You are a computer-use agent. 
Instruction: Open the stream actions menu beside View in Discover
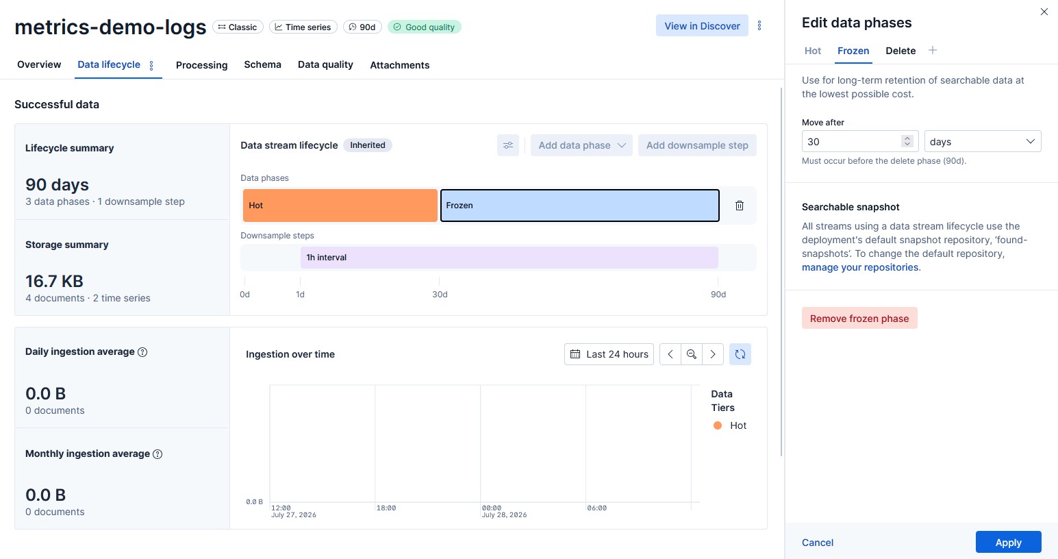tap(759, 26)
